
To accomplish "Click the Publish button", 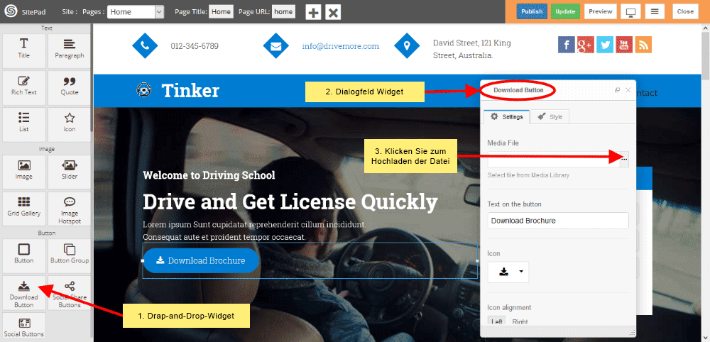I will [x=532, y=12].
